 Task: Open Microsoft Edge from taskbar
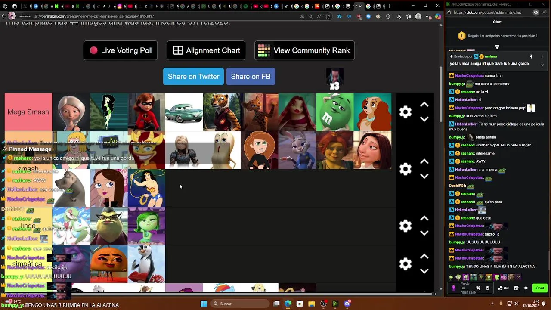pyautogui.click(x=288, y=304)
